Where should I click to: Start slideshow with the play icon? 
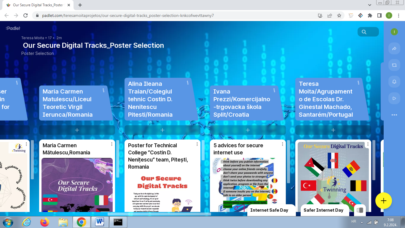pos(394,98)
